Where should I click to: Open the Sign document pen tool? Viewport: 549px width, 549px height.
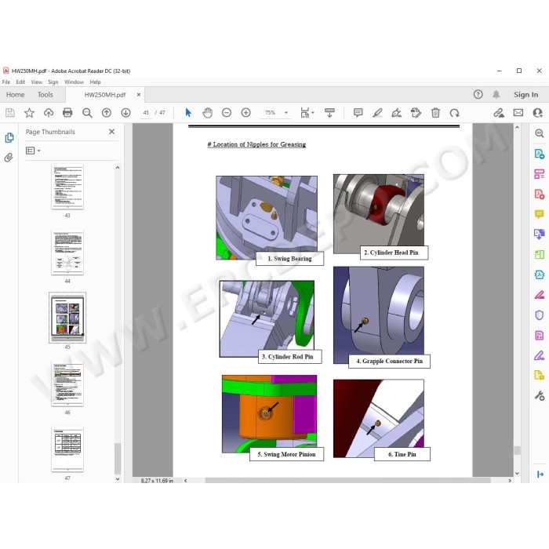(396, 113)
